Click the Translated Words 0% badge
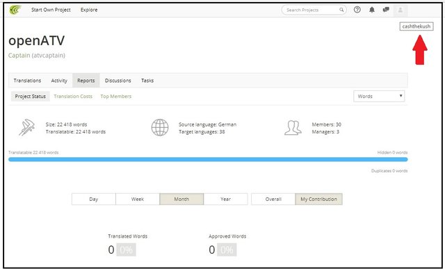Image resolution: width=445 pixels, height=269 pixels. point(126,250)
